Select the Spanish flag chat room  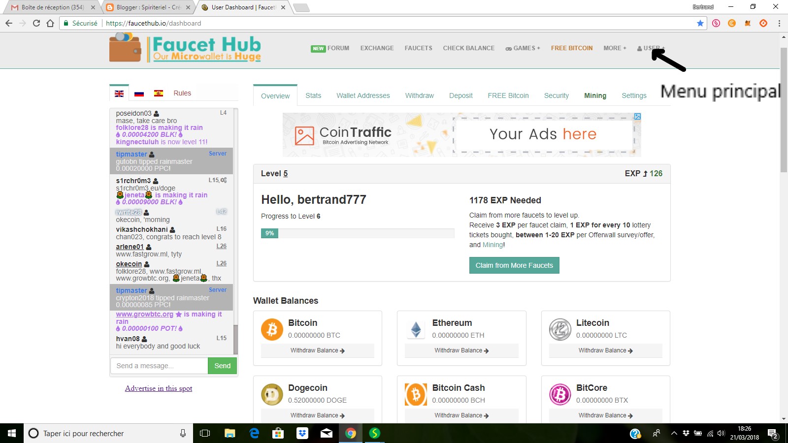tap(159, 94)
